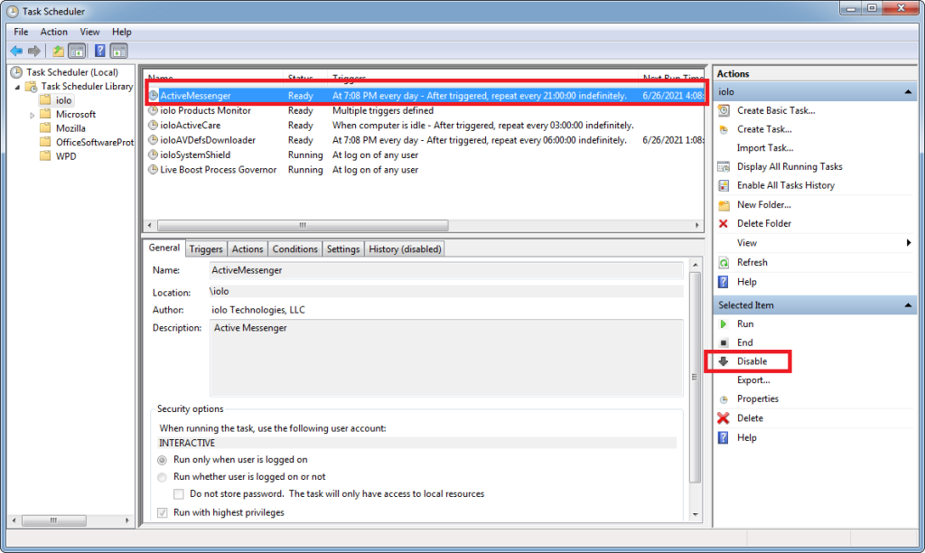925x553 pixels.
Task: Click the Refresh icon in Actions pane
Action: tap(724, 263)
